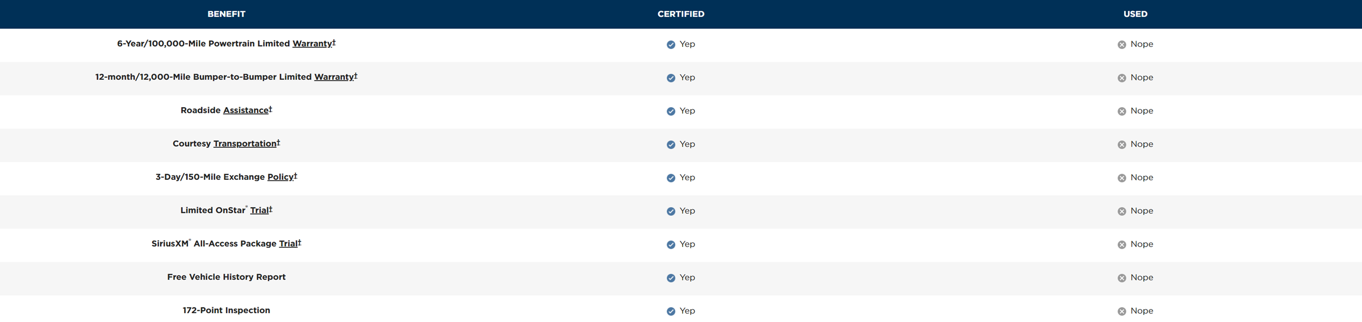
Task: Open the Courtesy Transportation link
Action: tap(245, 144)
